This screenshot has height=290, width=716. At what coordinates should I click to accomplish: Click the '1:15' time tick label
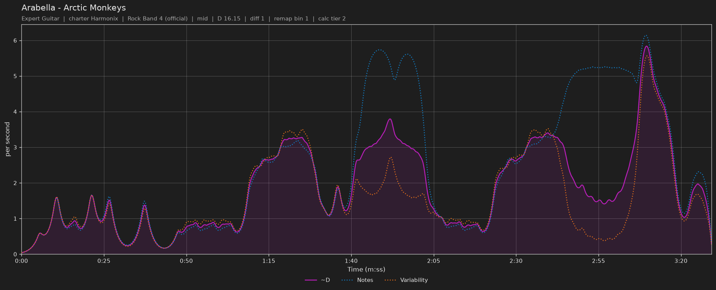(x=269, y=261)
